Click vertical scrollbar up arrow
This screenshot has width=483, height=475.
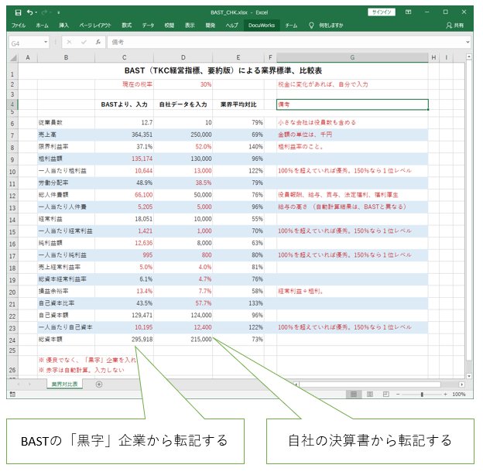click(x=469, y=56)
